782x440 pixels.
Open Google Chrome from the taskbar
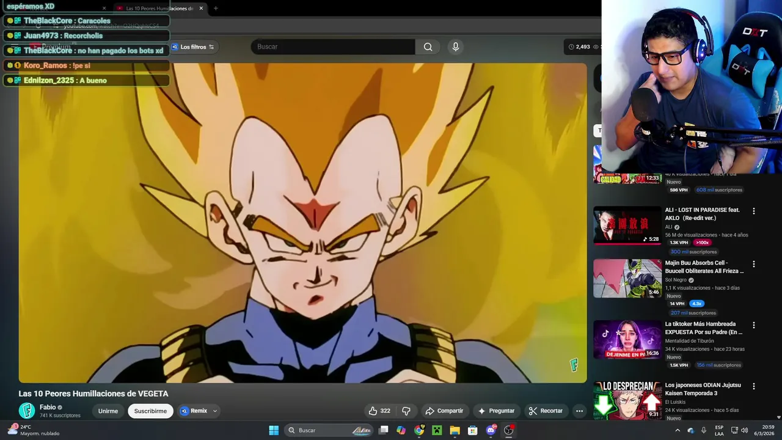(x=419, y=430)
